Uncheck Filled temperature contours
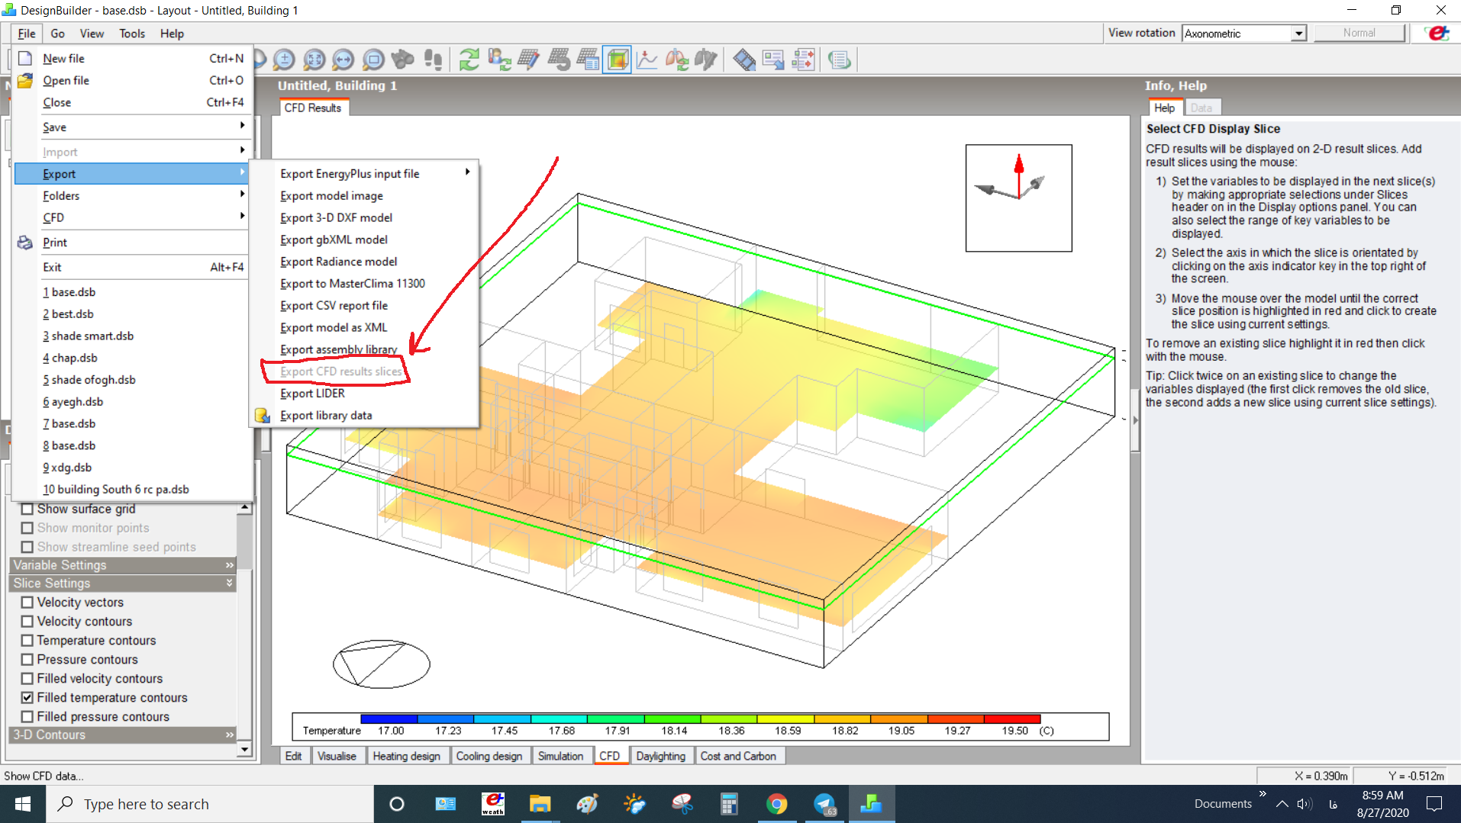This screenshot has height=823, width=1461. (x=27, y=698)
